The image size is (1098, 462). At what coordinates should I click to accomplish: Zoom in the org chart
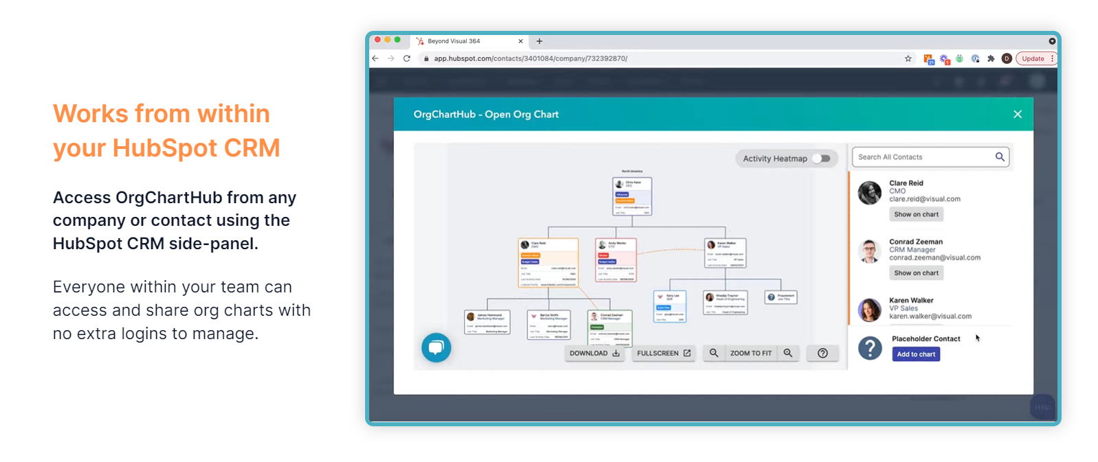(x=788, y=353)
